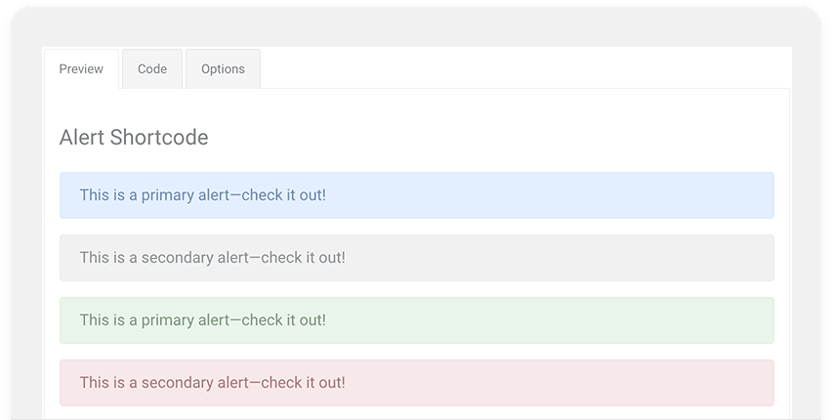
Task: Click the word "Alert" in the heading
Action: click(82, 138)
